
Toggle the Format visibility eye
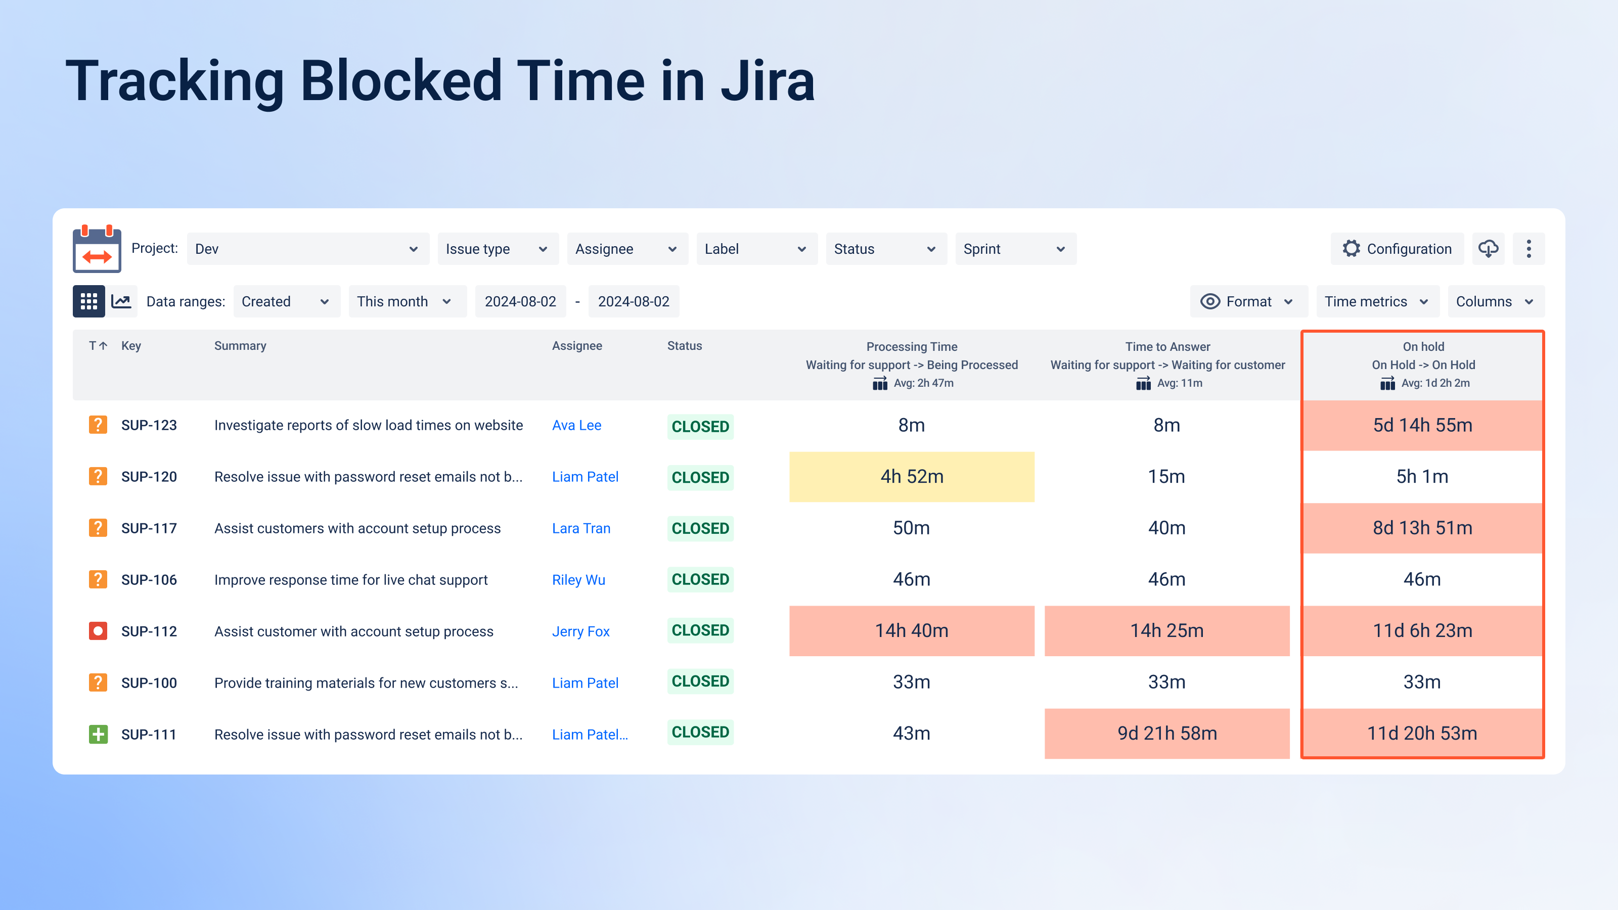pyautogui.click(x=1210, y=301)
